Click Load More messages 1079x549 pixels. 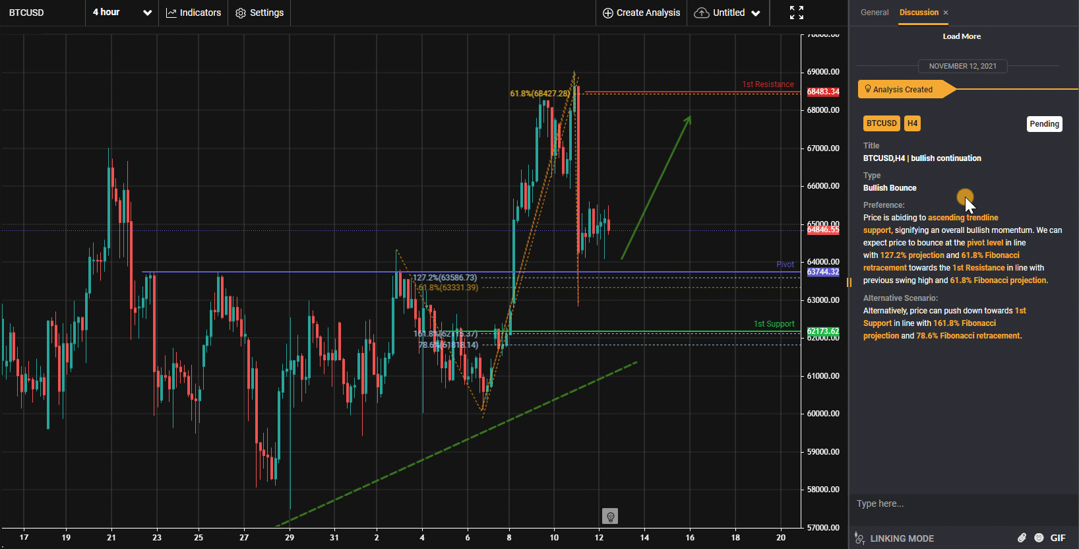point(962,36)
